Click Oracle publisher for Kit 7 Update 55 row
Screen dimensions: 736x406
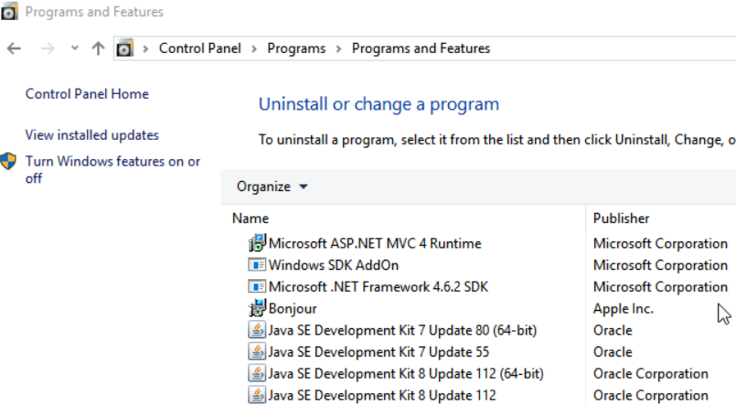pyautogui.click(x=613, y=352)
